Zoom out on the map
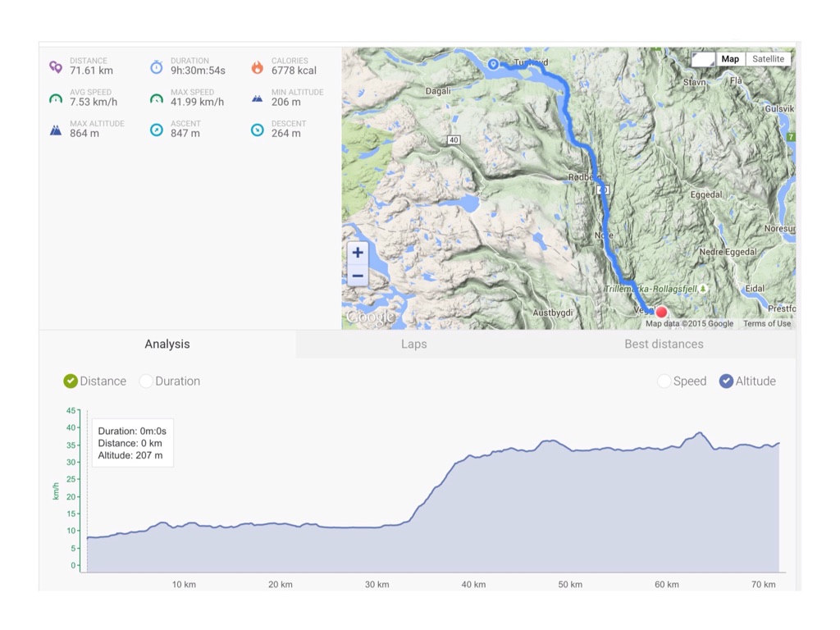Viewport: 840px width, 630px height. coord(358,276)
